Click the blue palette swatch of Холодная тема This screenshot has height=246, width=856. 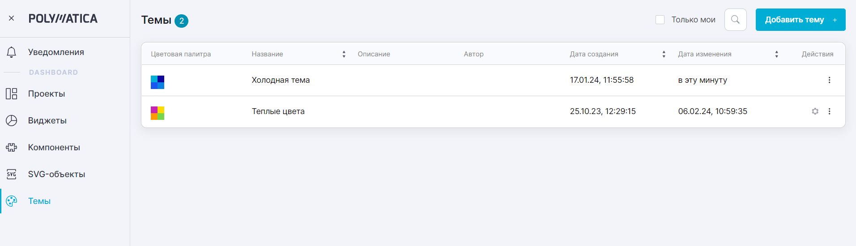tap(158, 82)
